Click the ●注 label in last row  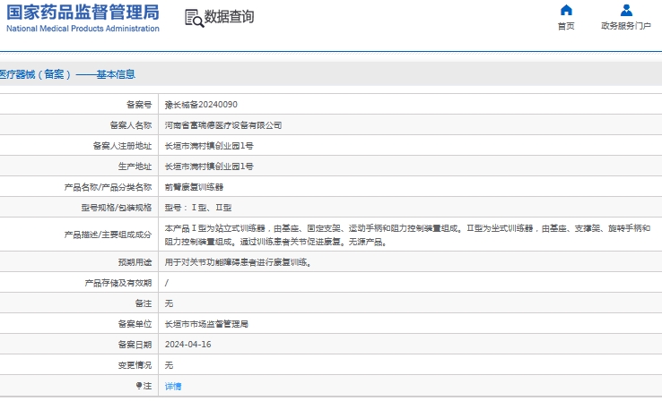tap(144, 386)
